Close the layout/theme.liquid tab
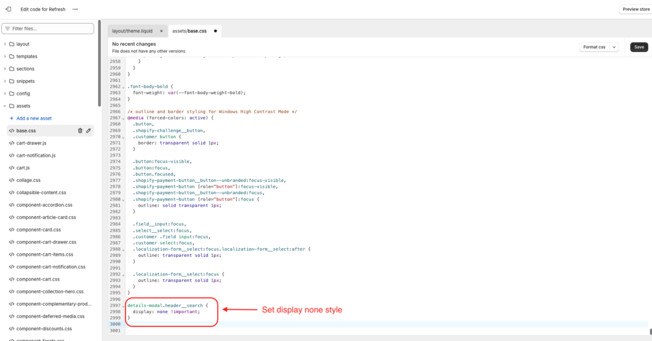The height and width of the screenshot is (341, 652). (x=161, y=31)
